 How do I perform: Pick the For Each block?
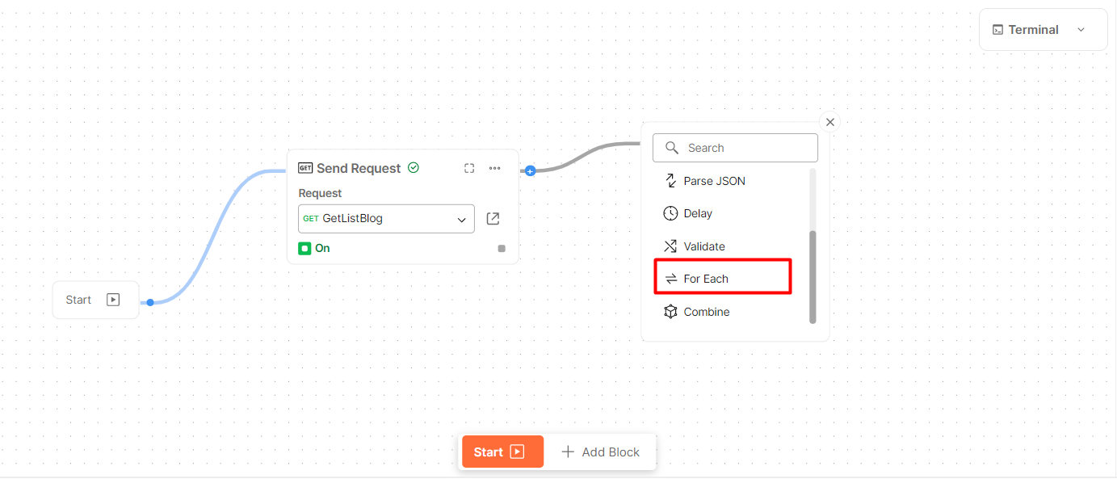[x=706, y=279]
